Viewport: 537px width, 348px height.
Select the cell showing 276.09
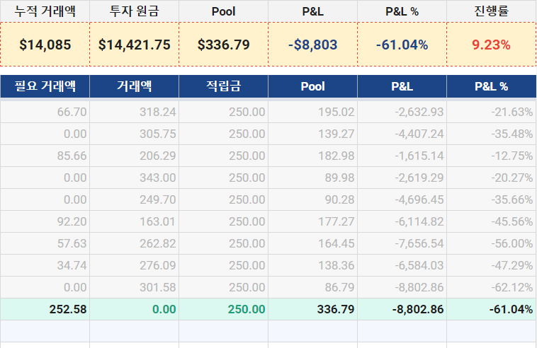coord(135,265)
